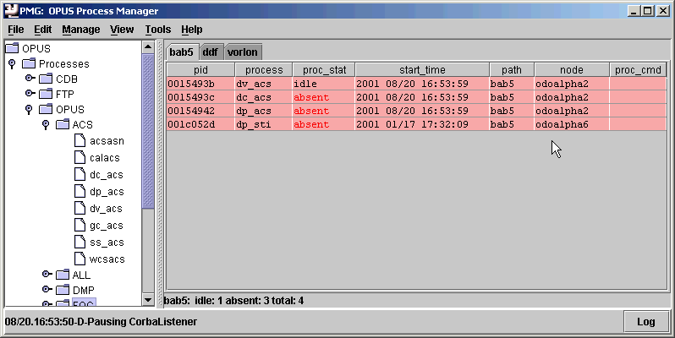The image size is (675, 338).
Task: Sort by the proc_stat column header
Action: [x=323, y=70]
